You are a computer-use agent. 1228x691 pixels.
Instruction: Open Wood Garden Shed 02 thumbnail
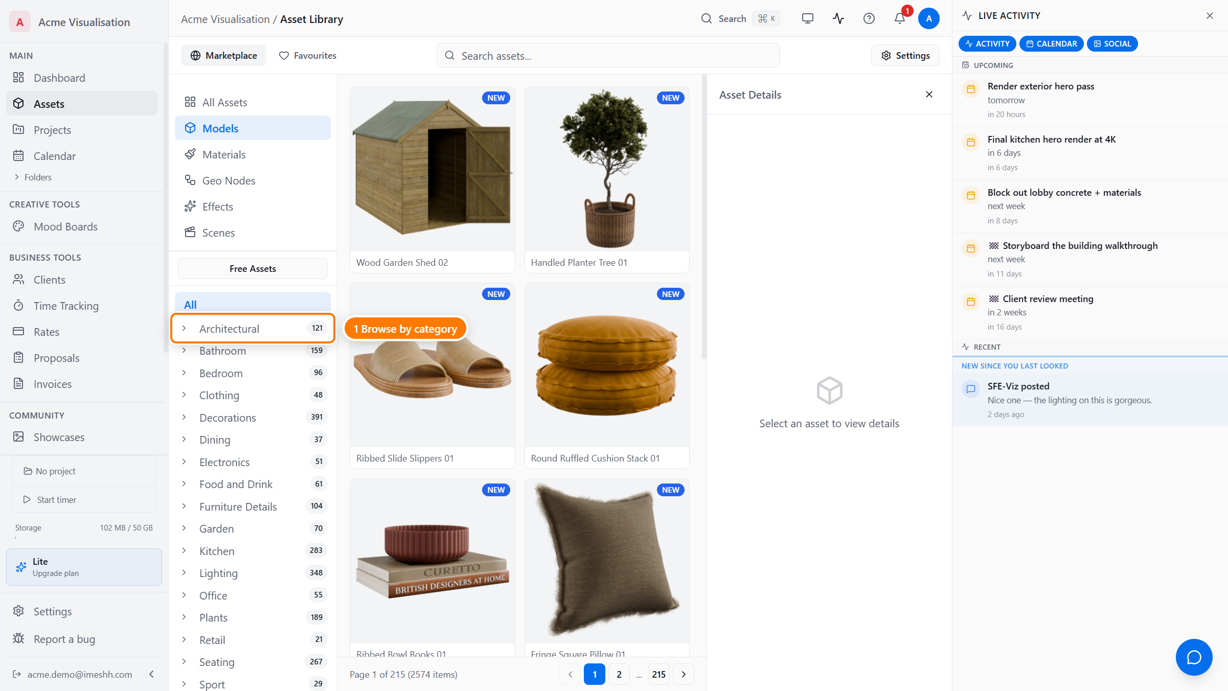[x=432, y=169]
